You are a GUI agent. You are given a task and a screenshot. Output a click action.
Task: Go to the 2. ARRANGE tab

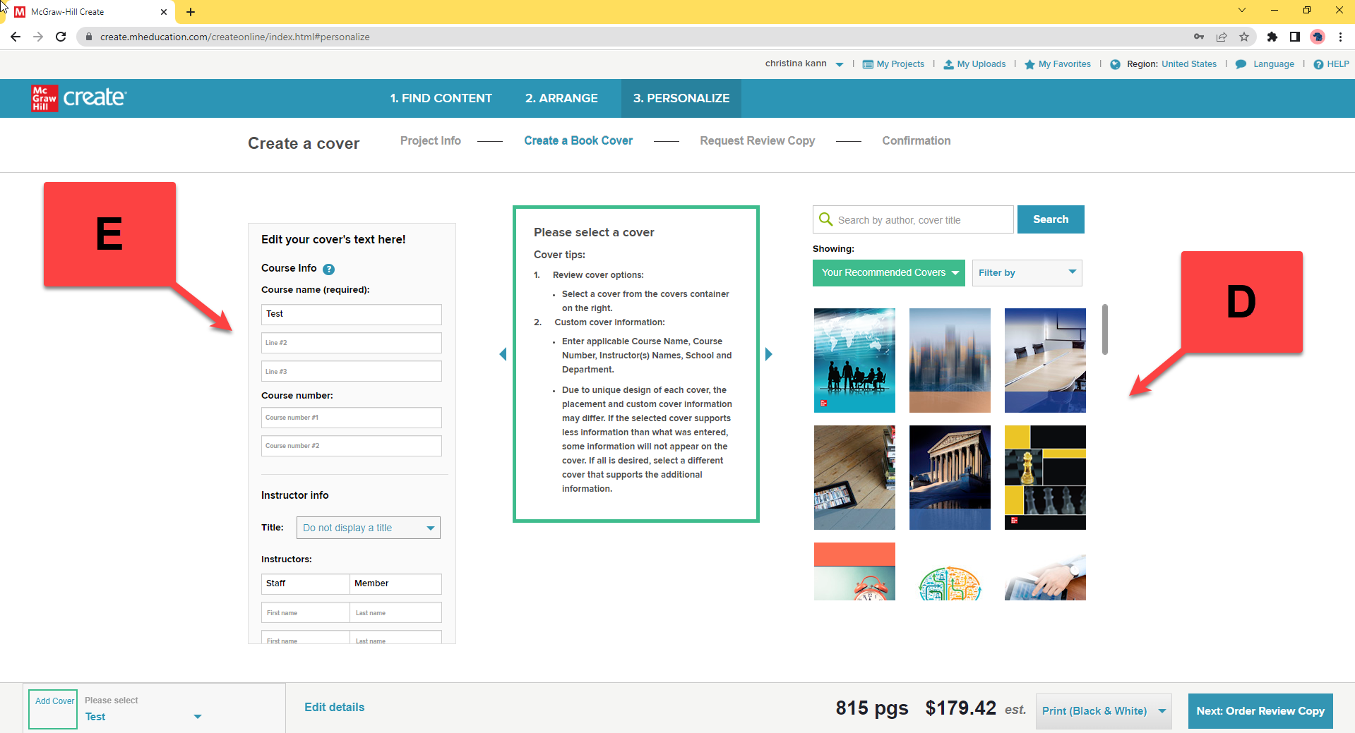(x=561, y=98)
